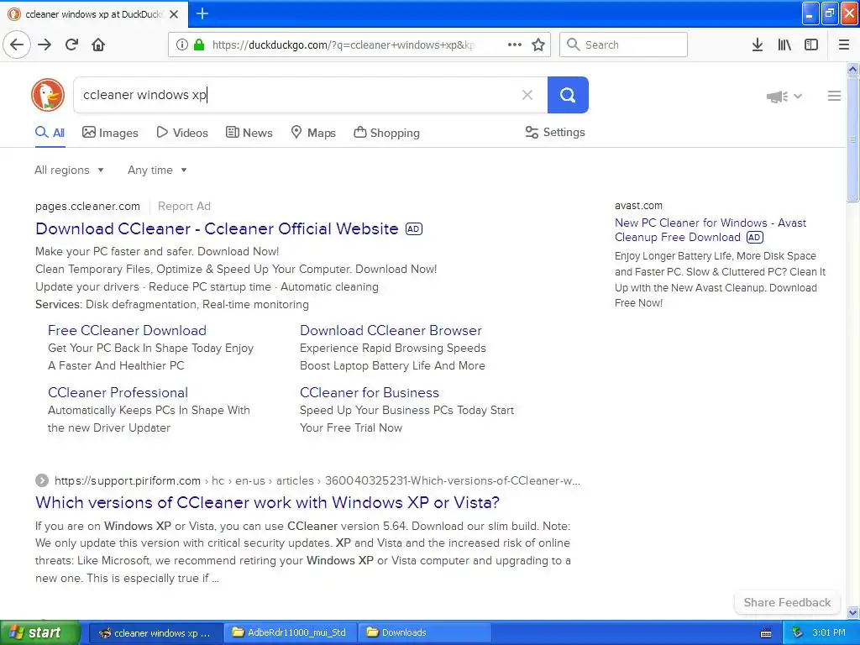Open the Downloads arrow in toolbar
860x645 pixels.
pos(758,45)
